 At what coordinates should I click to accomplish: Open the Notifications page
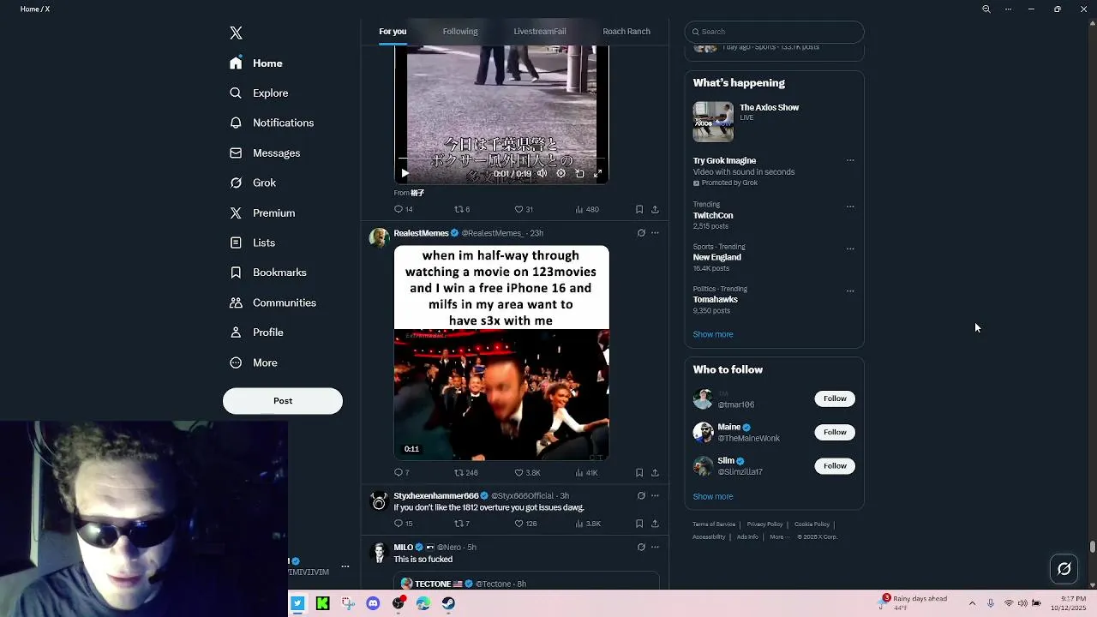[x=272, y=123]
